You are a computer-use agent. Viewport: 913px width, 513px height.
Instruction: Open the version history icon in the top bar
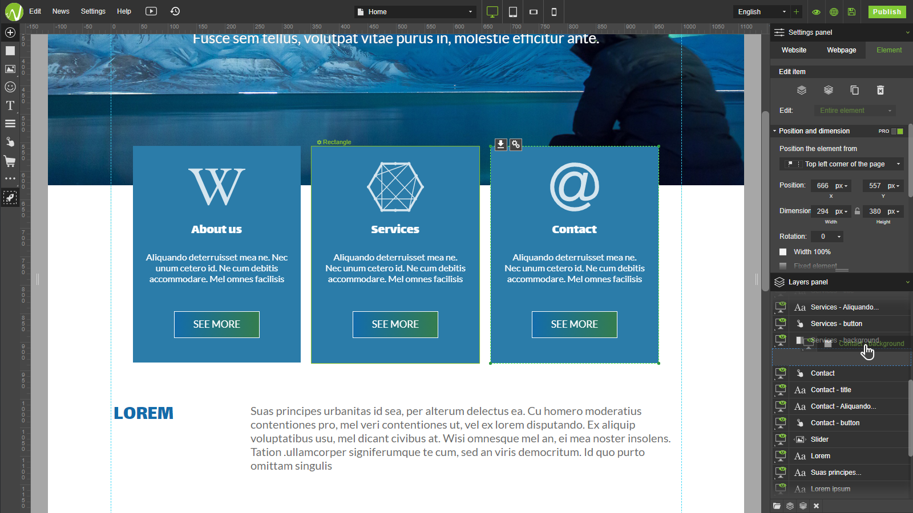coord(175,11)
